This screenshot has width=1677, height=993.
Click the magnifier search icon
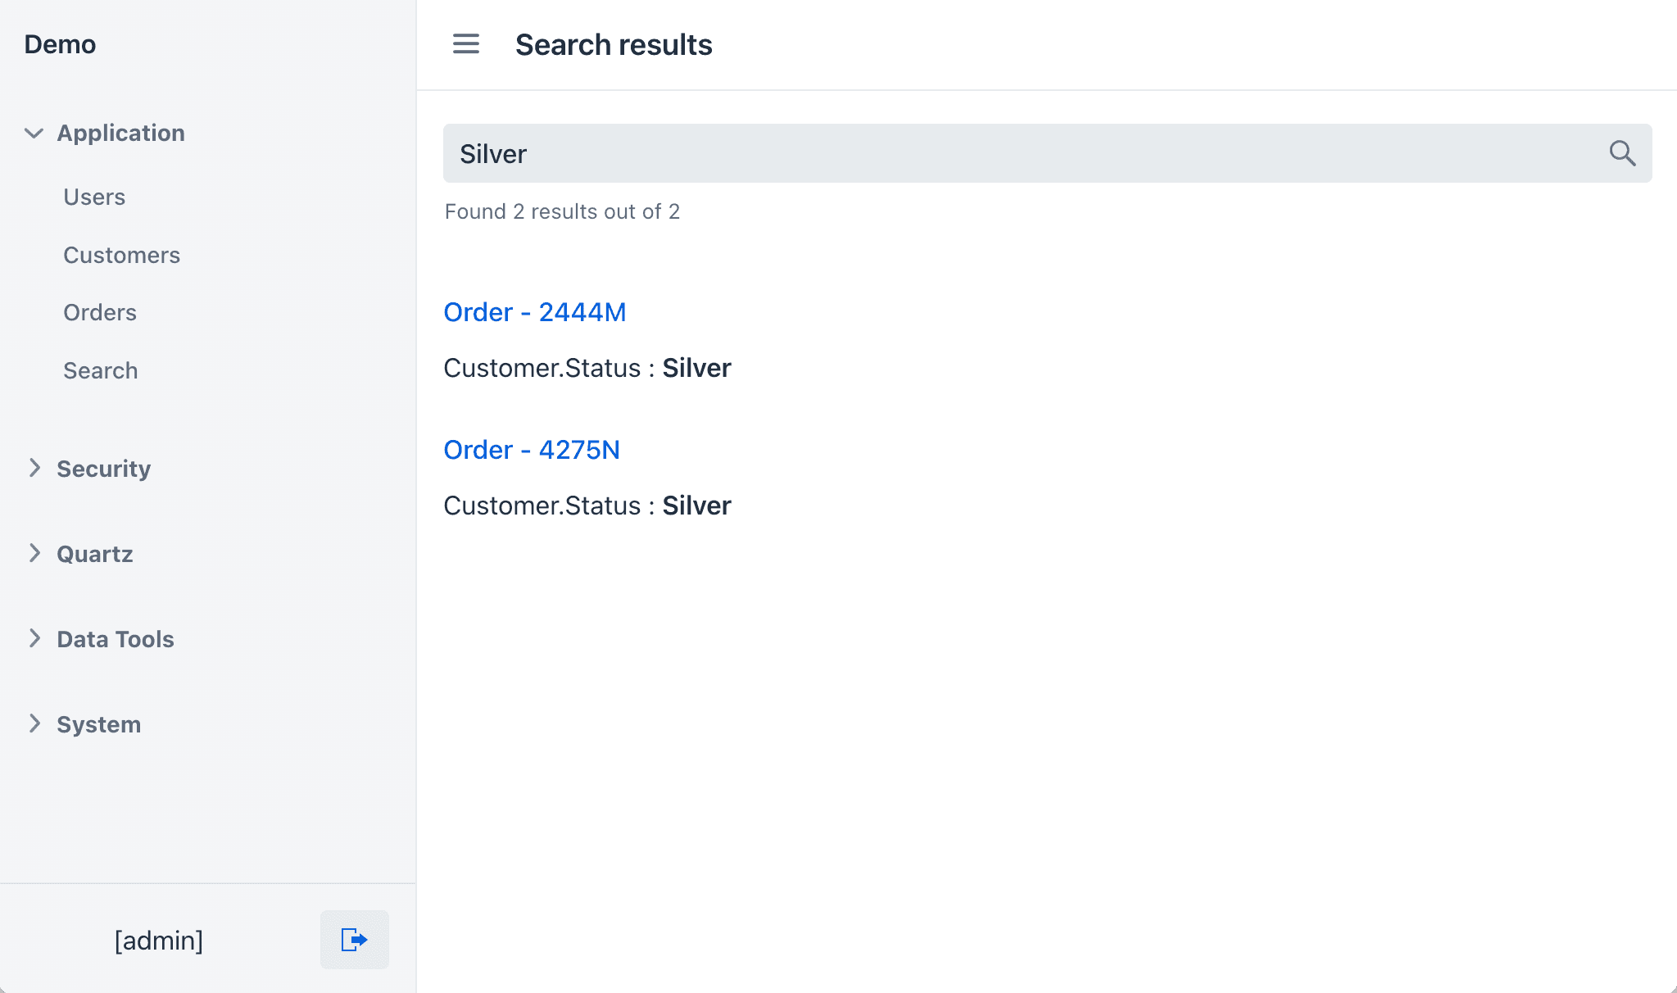1622,153
